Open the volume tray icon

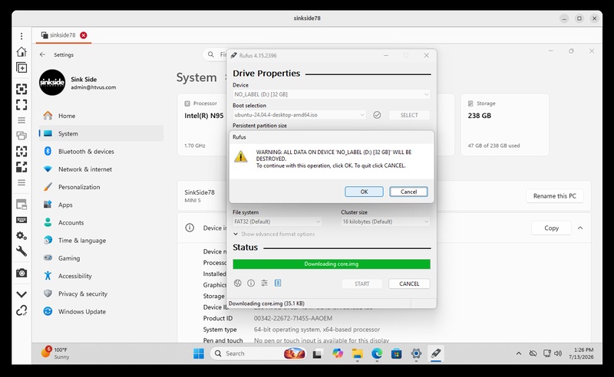point(558,353)
